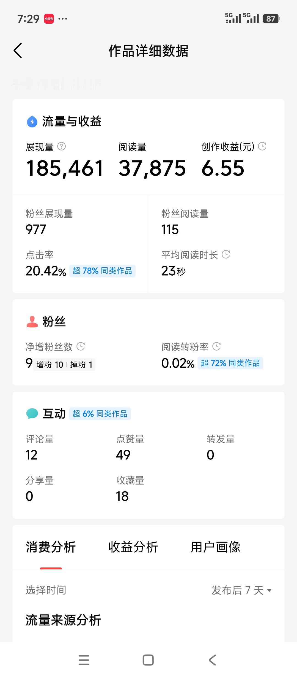
Task: Tap the help icon beside 展现量
Action: (x=61, y=146)
